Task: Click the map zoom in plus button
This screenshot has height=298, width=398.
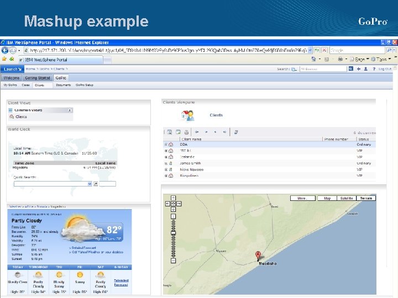Action: 173,216
